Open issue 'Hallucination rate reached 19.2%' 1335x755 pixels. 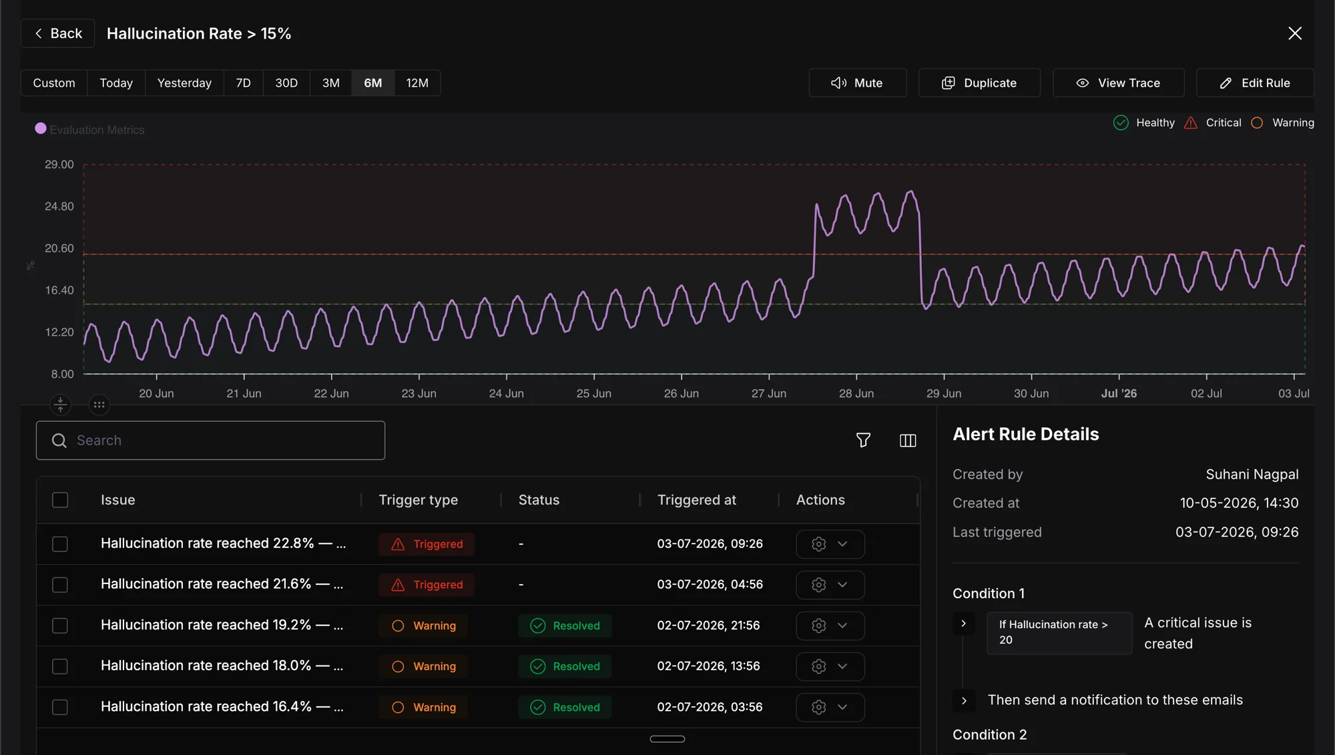pyautogui.click(x=222, y=625)
